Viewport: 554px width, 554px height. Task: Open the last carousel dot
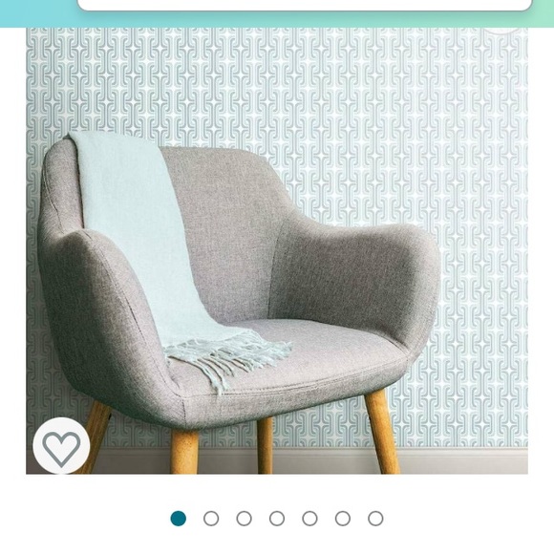pos(375,519)
